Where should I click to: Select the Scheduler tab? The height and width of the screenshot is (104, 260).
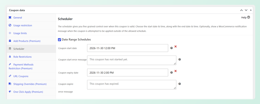(31, 49)
